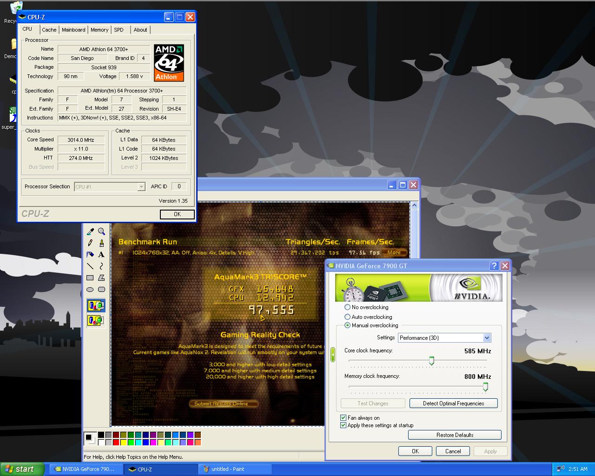Select the Curve tool in Paint
This screenshot has height=476, width=595.
pyautogui.click(x=101, y=266)
